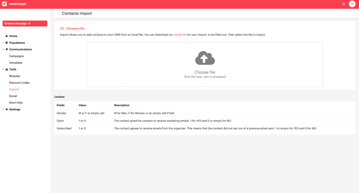This screenshot has height=193, width=359.
Task: Click the '1/3 - Choose a file' heading
Action: click(x=72, y=28)
